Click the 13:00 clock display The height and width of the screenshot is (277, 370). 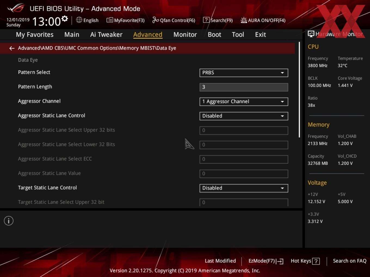point(46,21)
